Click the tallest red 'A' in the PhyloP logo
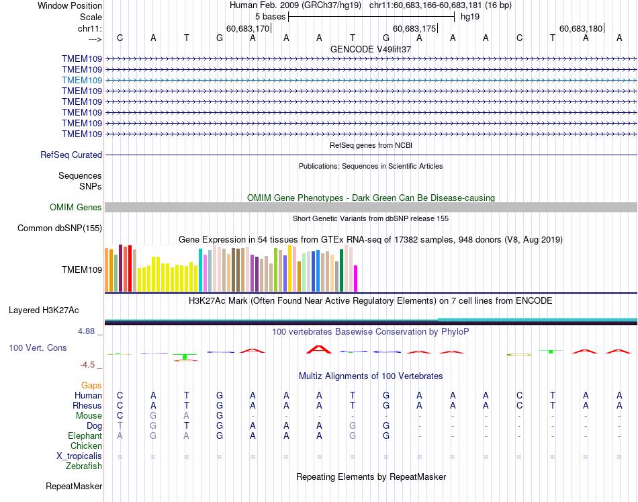638x502 pixels. (319, 349)
